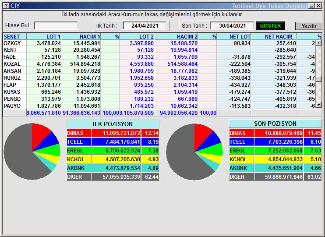Select the FLAP row

(x=159, y=85)
